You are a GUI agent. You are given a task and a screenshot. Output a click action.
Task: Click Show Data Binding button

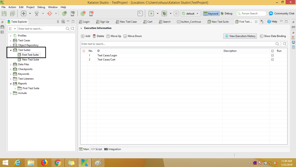tap(273, 36)
